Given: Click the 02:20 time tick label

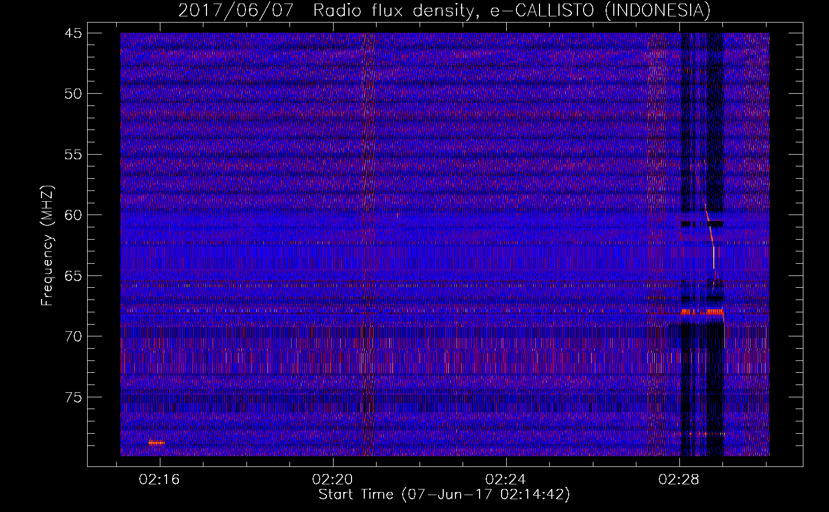Looking at the screenshot, I should 333,480.
